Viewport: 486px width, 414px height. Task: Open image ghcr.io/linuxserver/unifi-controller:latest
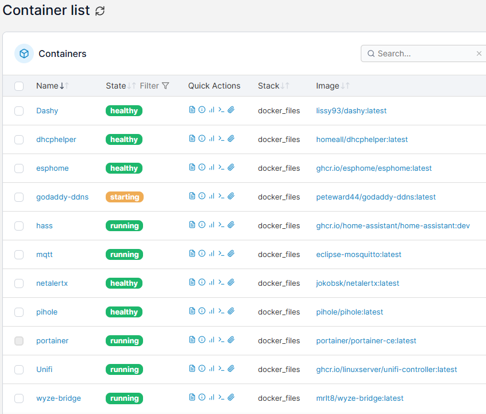click(387, 370)
